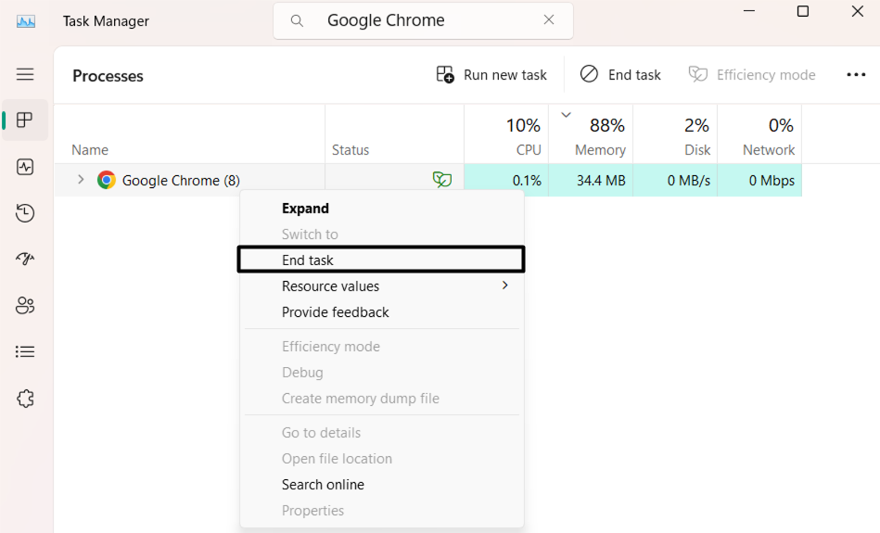Open the App history sidebar icon
This screenshot has height=533, width=880.
click(x=25, y=213)
